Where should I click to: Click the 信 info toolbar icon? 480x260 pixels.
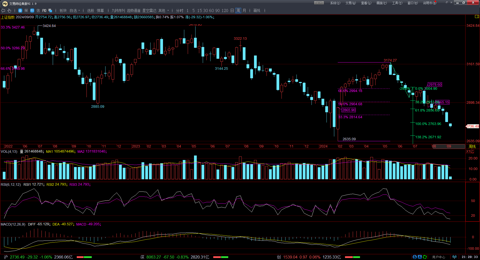coord(38,10)
